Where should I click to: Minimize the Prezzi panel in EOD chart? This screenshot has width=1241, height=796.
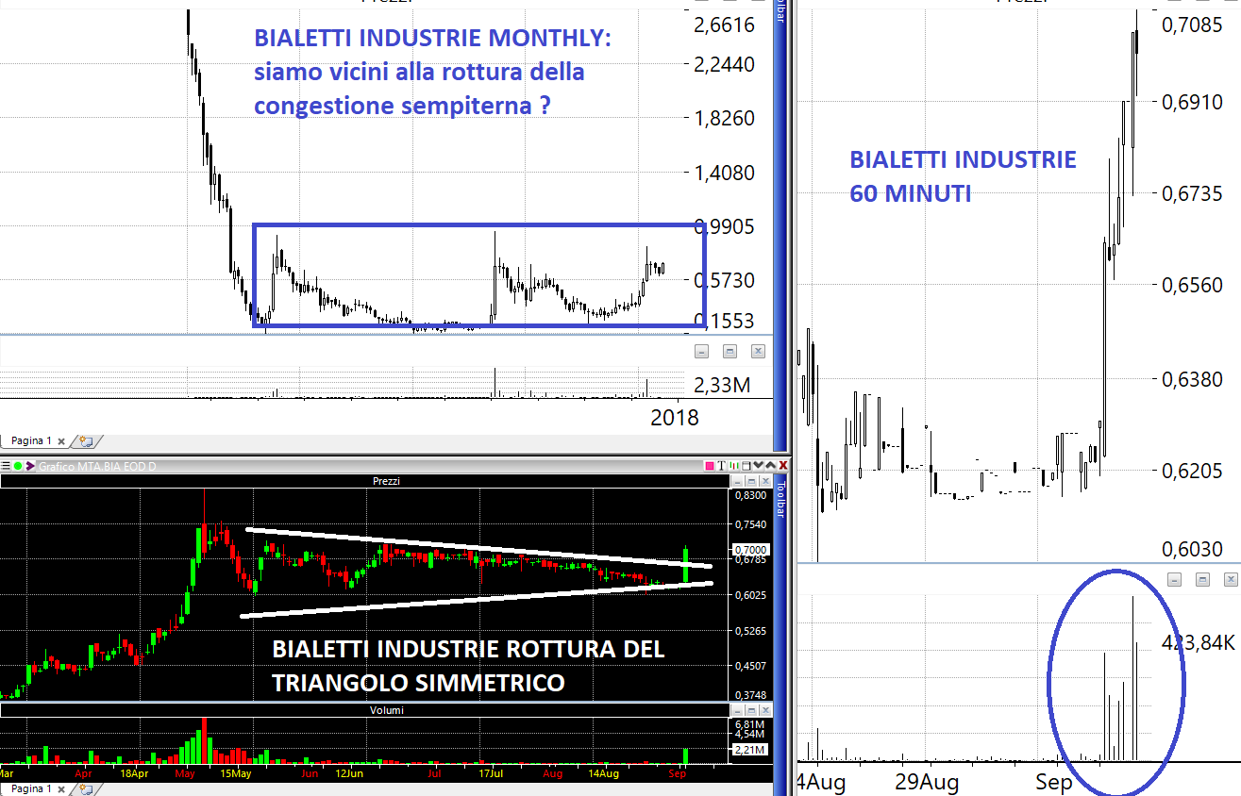click(739, 481)
